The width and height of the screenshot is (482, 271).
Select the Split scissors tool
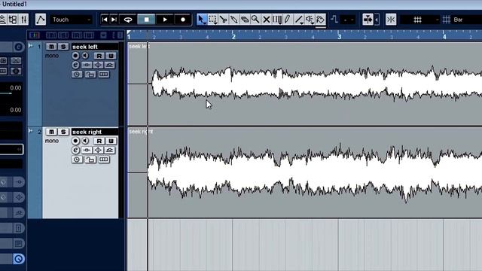pyautogui.click(x=224, y=20)
